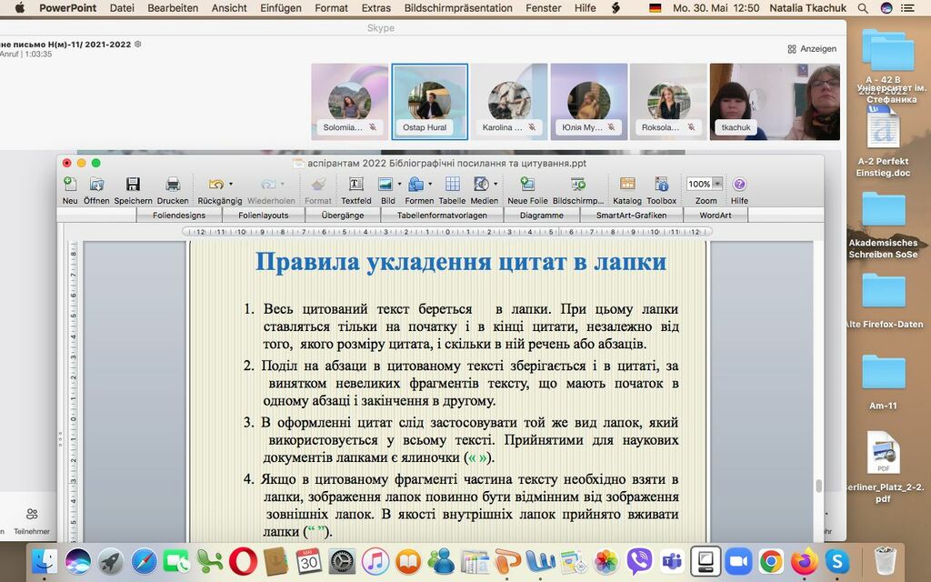This screenshot has height=582, width=931.
Task: Switch to the SmartArt-Grafiken tab
Action: point(631,215)
